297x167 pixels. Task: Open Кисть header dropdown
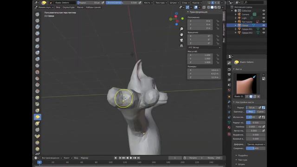click(148, 3)
